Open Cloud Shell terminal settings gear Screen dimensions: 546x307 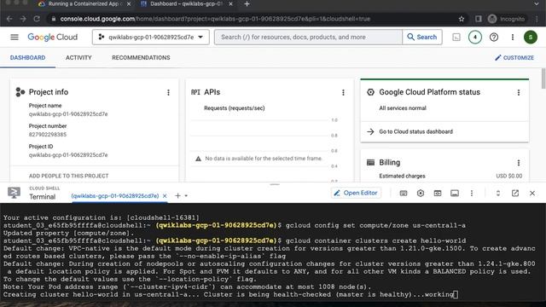pyautogui.click(x=421, y=194)
